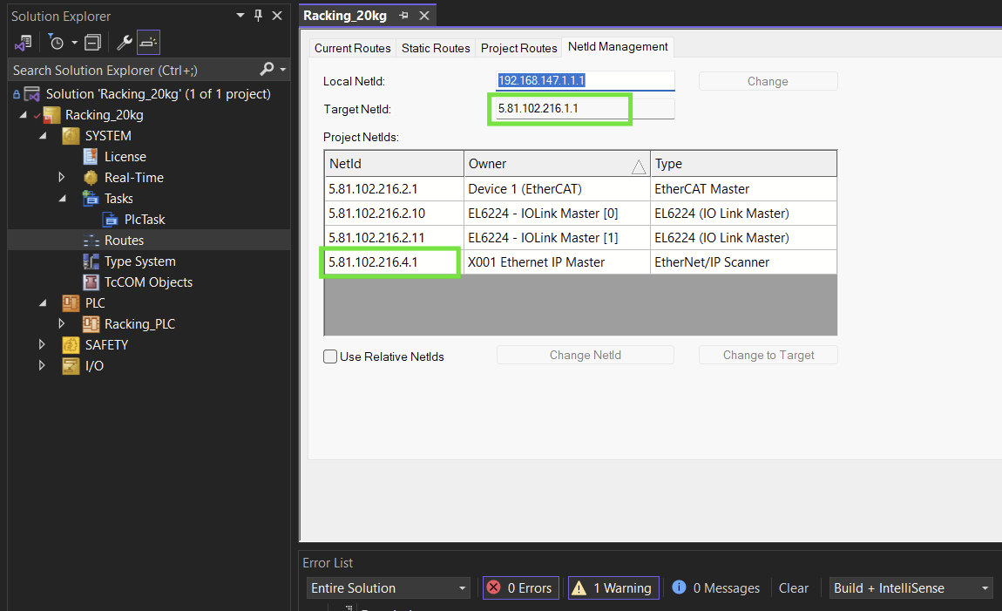Expand the SAFETY node
The height and width of the screenshot is (611, 1002).
coord(42,344)
